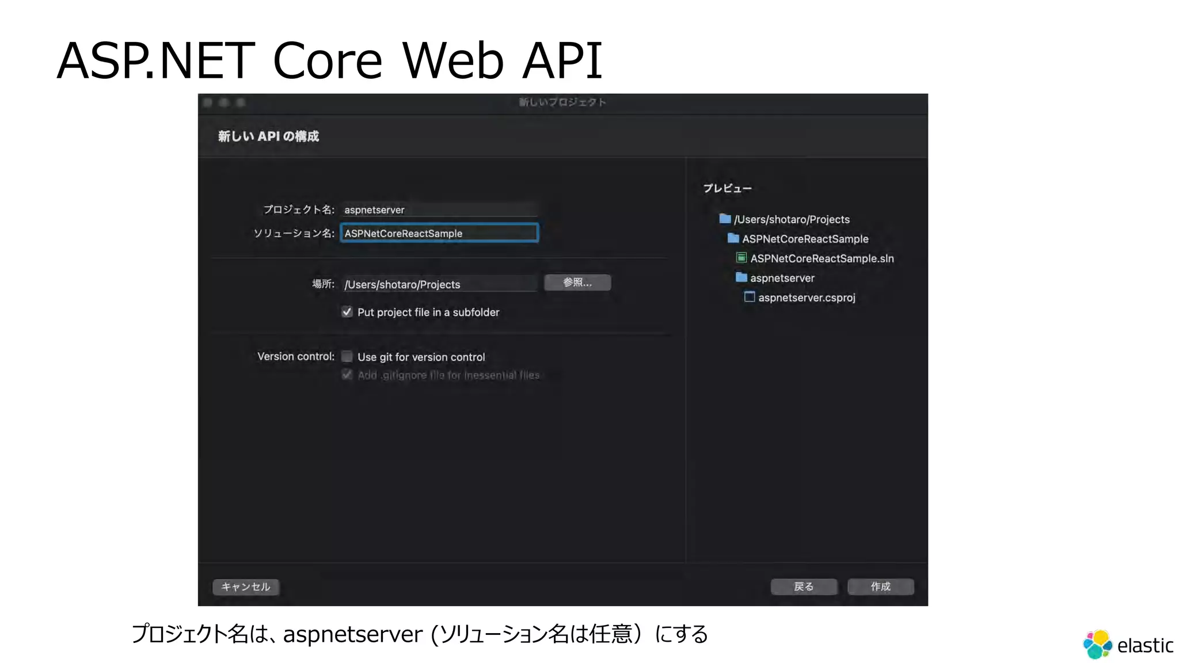Viewport: 1179px width, 663px height.
Task: Select ASPNetCoreReactSample folder icon in preview
Action: pos(733,238)
